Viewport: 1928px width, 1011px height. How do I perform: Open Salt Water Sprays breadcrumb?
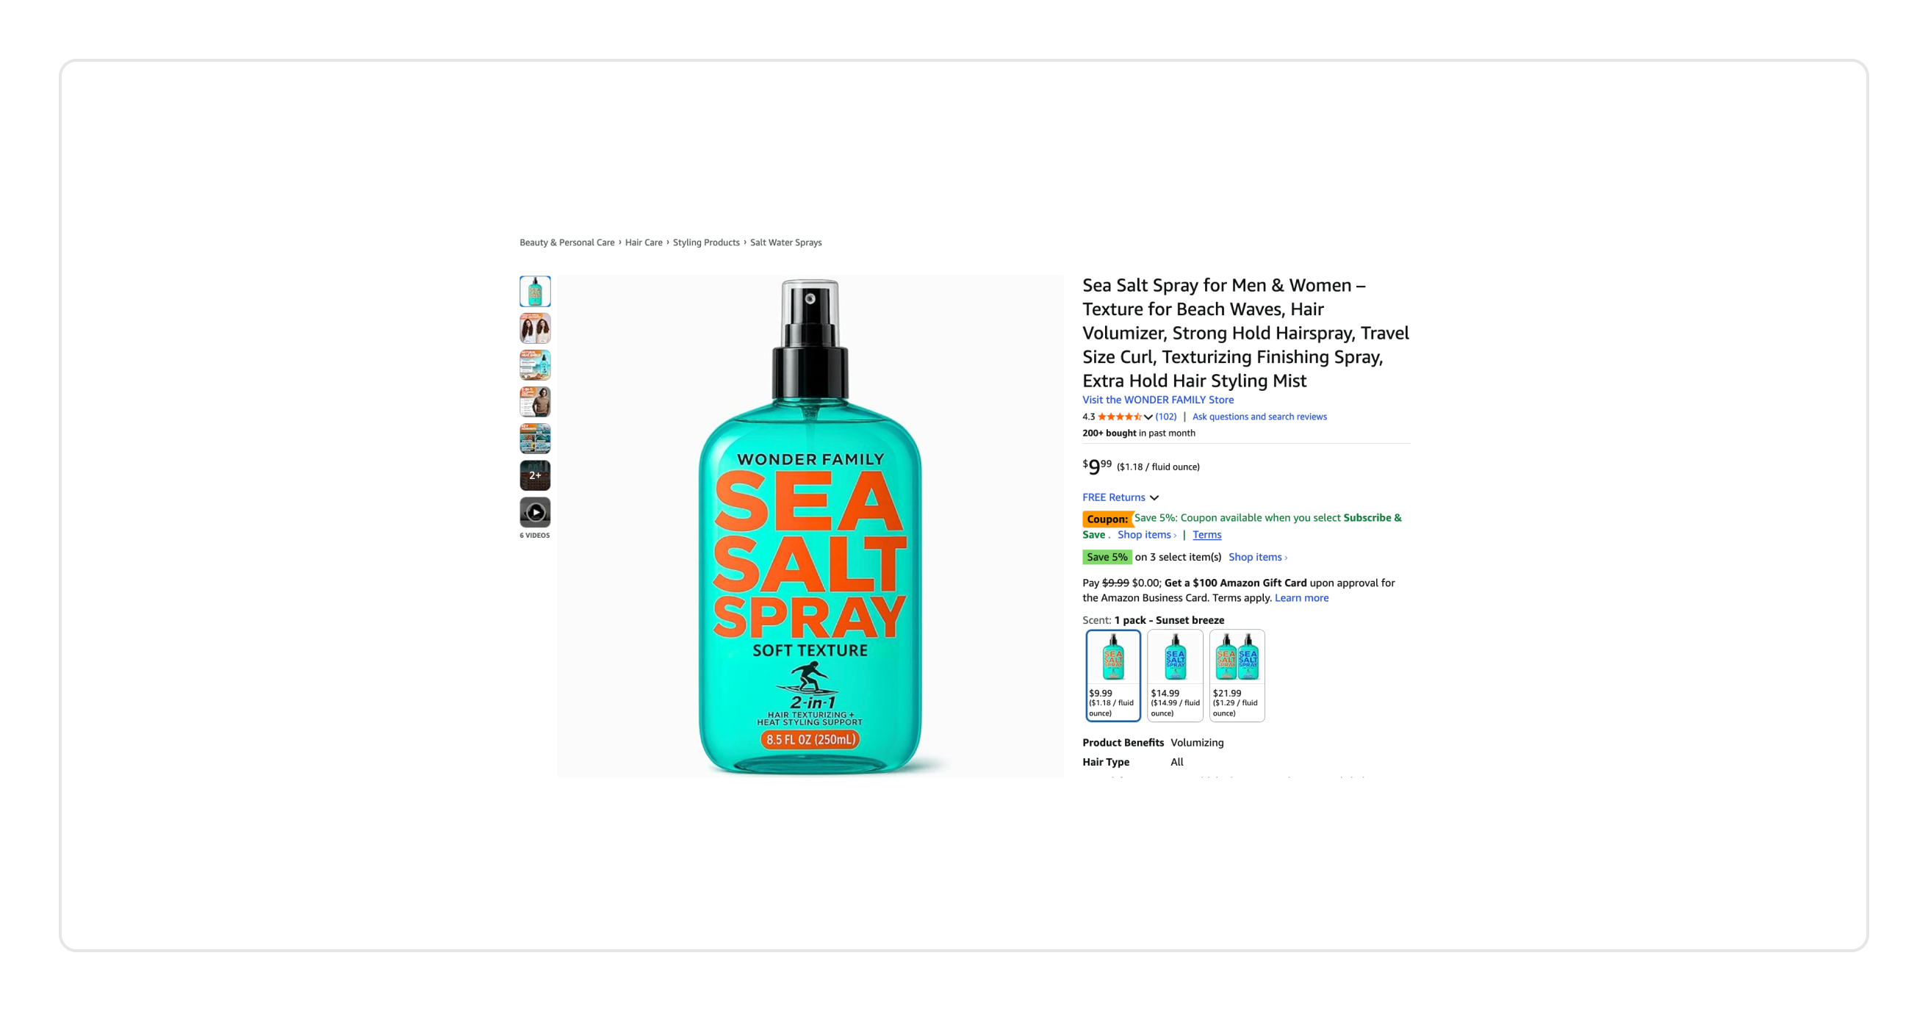coord(786,242)
